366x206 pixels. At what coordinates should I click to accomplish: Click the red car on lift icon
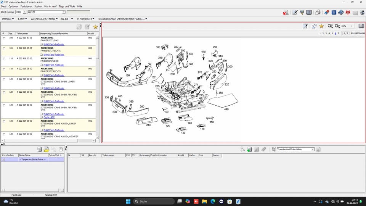pos(348,12)
